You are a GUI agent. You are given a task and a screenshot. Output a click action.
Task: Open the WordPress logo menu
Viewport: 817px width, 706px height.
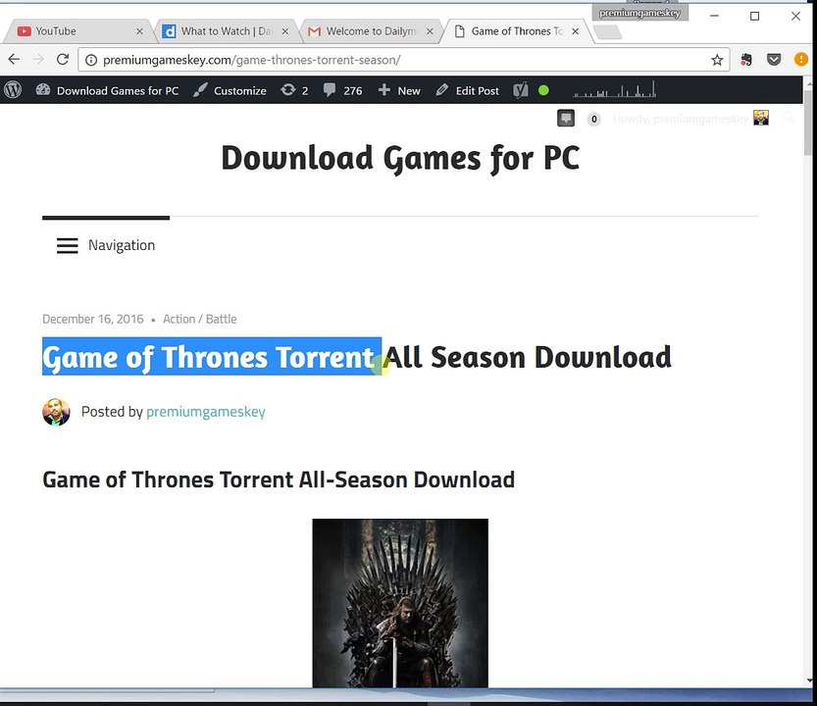13,90
